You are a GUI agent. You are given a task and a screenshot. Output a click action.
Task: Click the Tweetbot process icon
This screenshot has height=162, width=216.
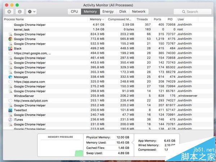pos(10,110)
